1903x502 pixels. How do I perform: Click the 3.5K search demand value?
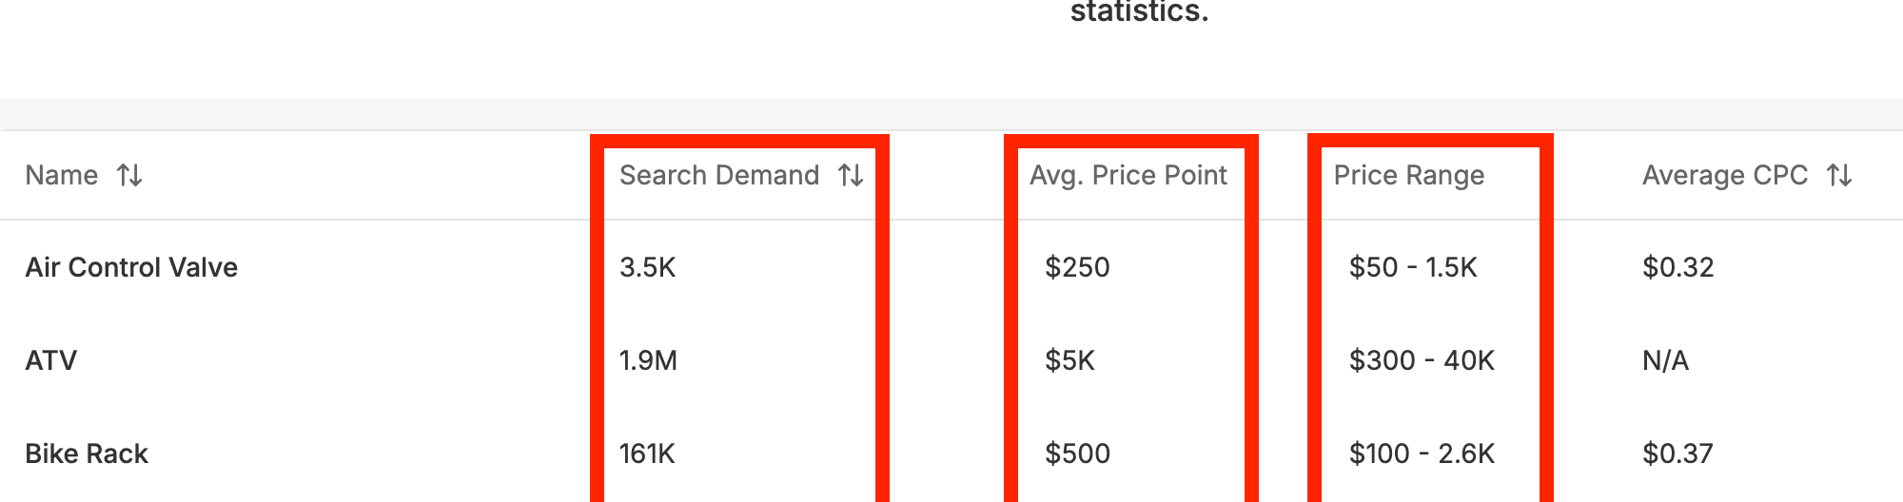648,267
